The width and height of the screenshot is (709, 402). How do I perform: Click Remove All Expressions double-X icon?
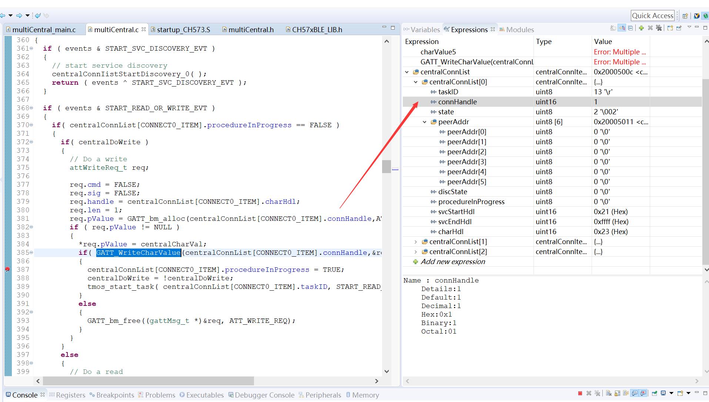tap(659, 28)
